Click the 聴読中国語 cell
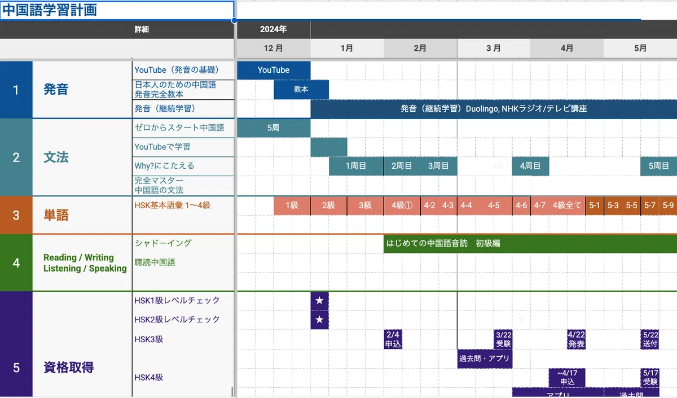677x398 pixels. pyautogui.click(x=183, y=263)
